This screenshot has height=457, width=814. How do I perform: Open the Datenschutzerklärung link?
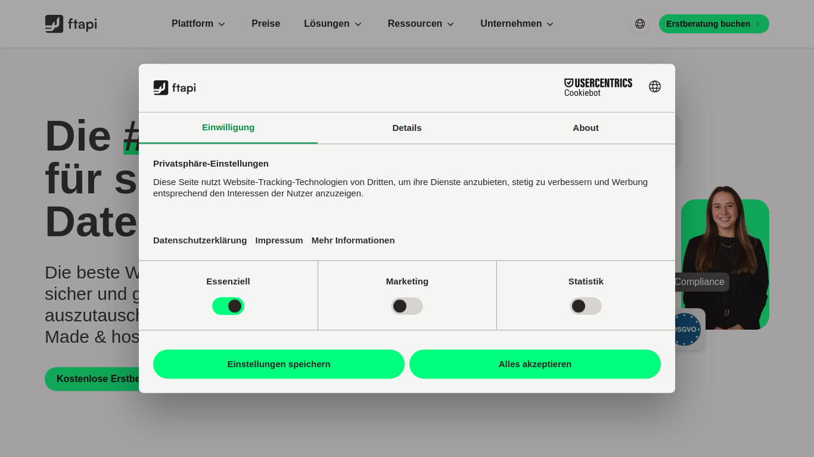200,240
